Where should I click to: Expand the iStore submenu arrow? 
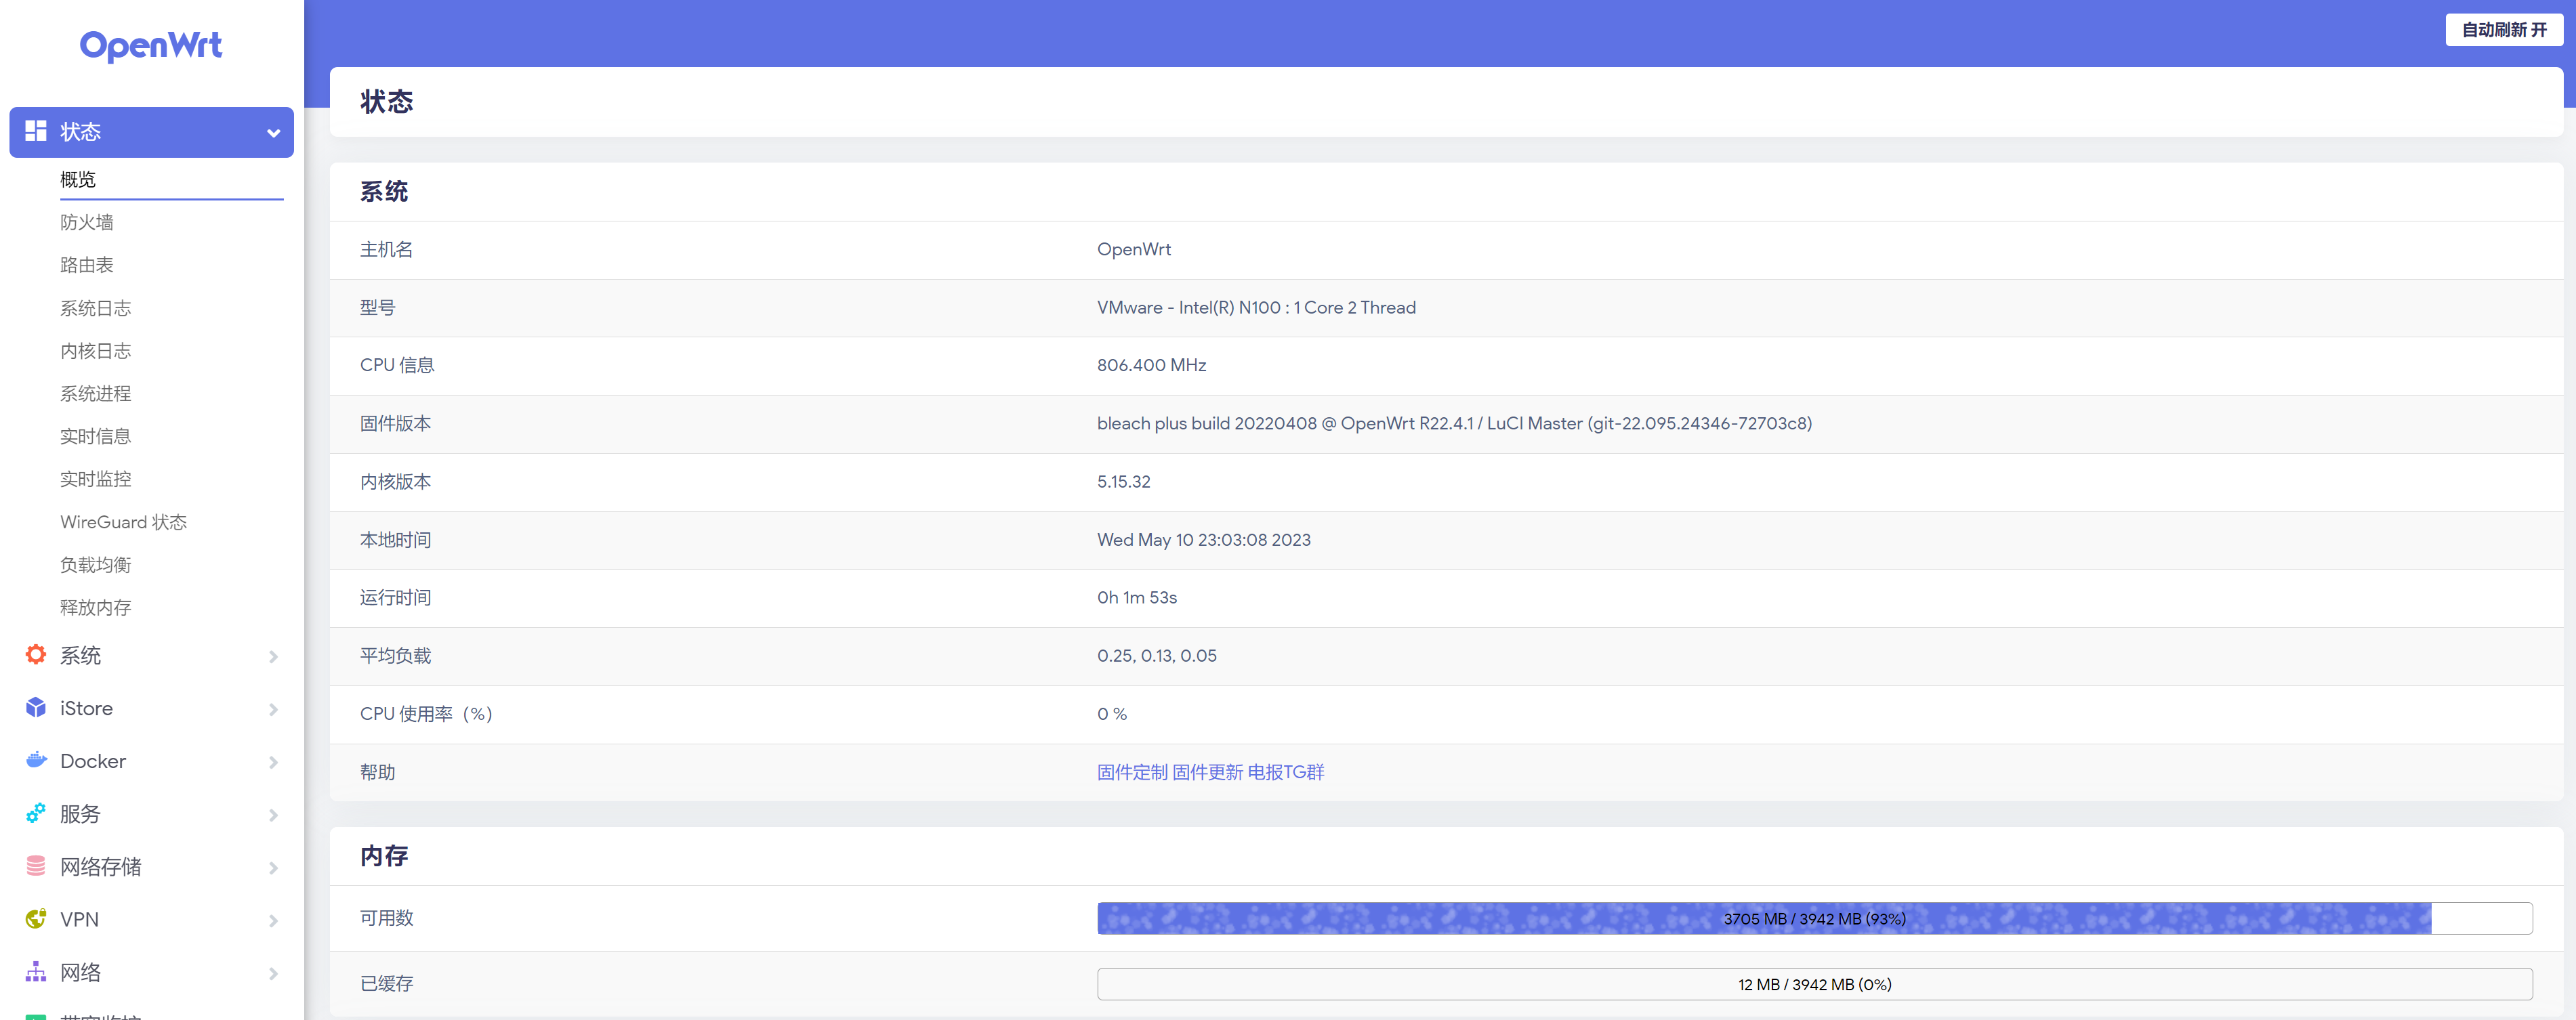pyautogui.click(x=273, y=709)
